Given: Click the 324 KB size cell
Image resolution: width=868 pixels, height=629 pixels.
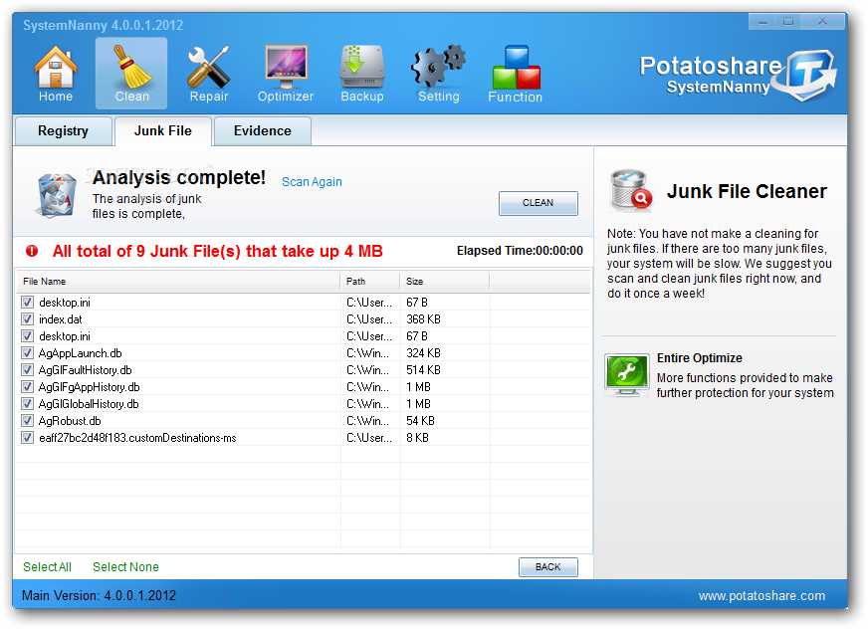Looking at the screenshot, I should [423, 353].
